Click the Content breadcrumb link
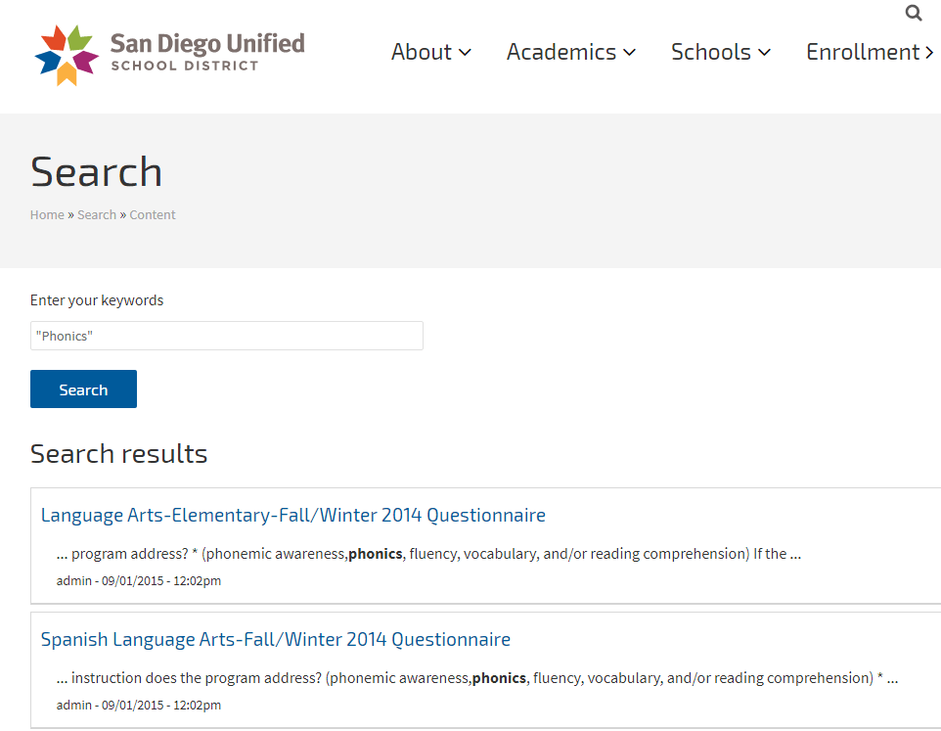The height and width of the screenshot is (731, 941). (153, 215)
